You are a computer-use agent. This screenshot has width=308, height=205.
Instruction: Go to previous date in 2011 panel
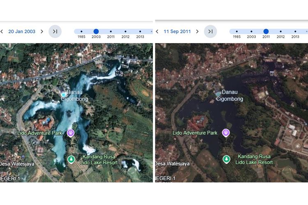pos(157,32)
